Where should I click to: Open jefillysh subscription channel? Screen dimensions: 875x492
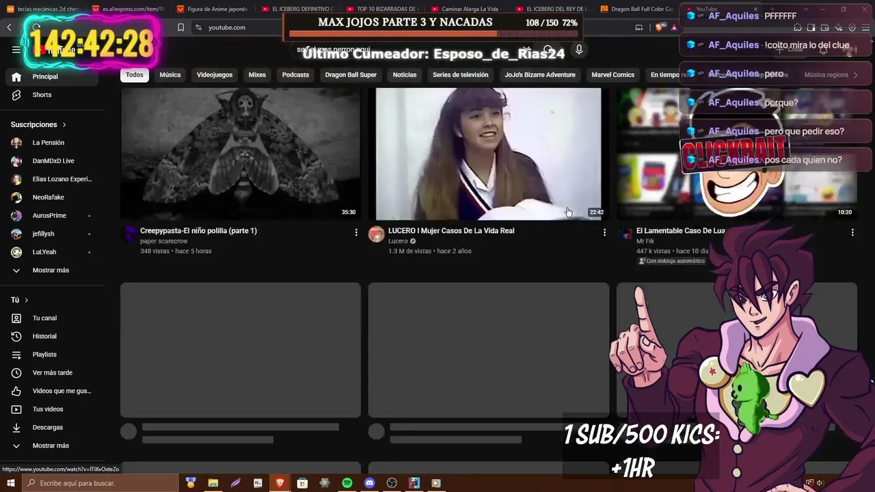pyautogui.click(x=52, y=234)
